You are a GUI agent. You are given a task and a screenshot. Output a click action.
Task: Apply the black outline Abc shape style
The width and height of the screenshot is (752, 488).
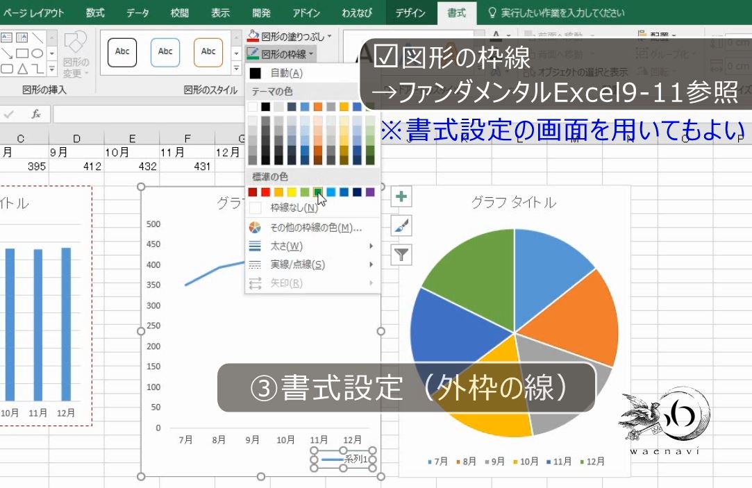click(122, 52)
